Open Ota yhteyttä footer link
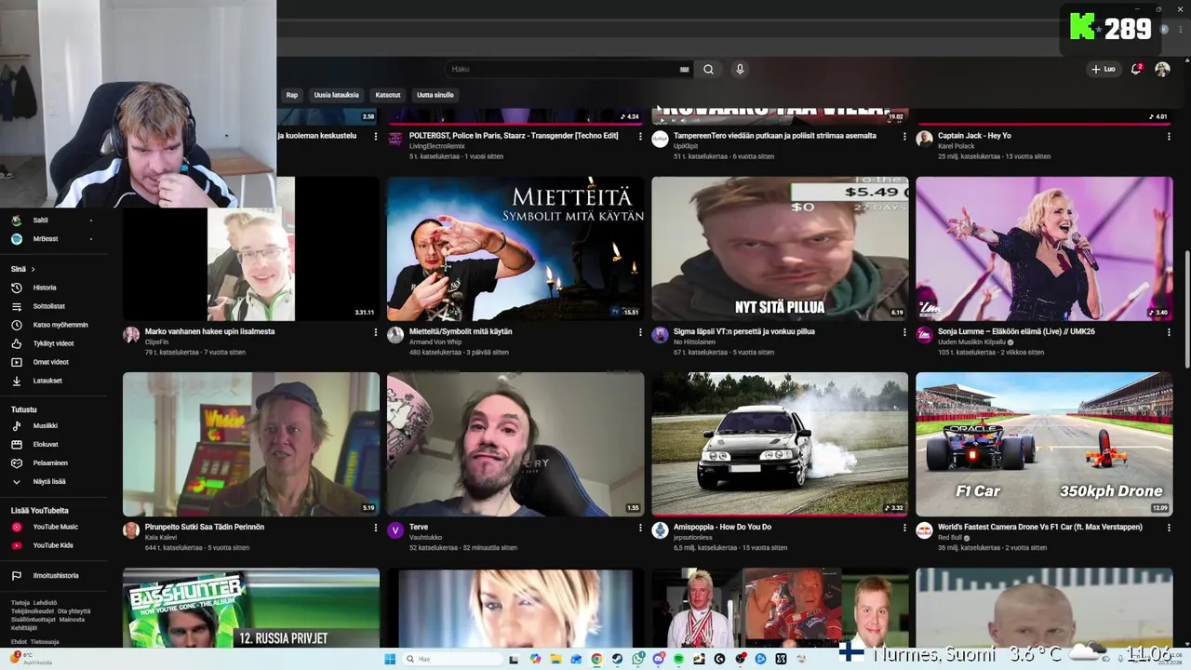The width and height of the screenshot is (1191, 670). coord(74,611)
